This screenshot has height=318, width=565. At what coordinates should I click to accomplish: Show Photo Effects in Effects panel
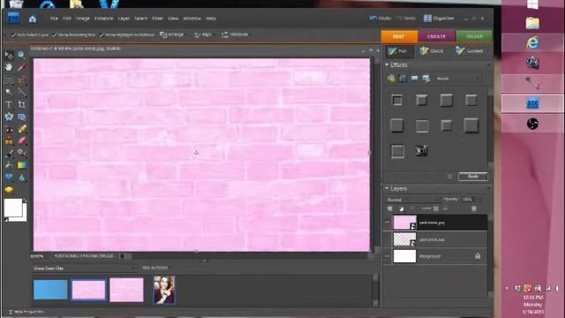tap(414, 79)
